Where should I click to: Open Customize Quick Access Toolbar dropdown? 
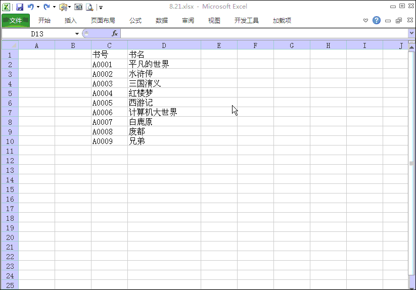point(101,8)
